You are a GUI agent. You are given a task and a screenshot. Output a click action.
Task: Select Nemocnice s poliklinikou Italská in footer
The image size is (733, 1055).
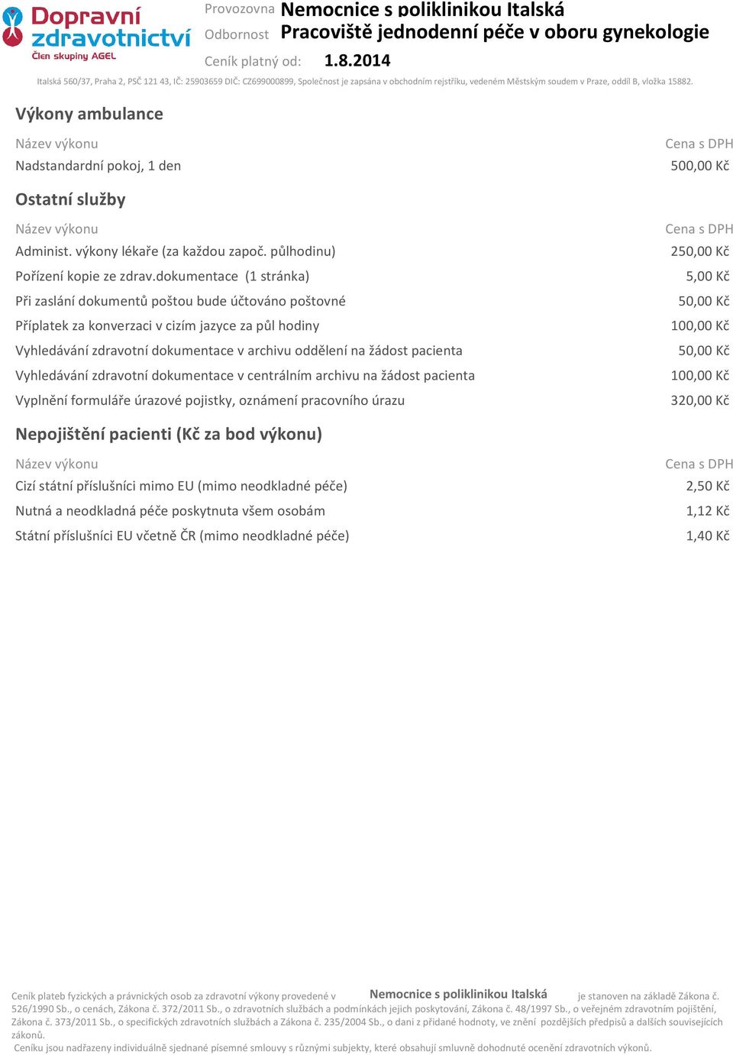pos(458,994)
